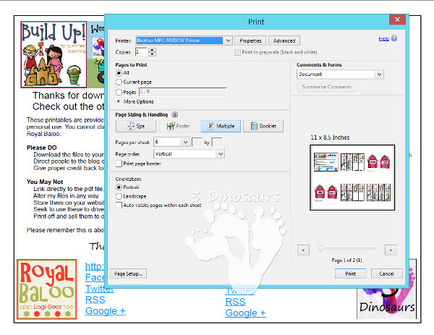Click the Help question mark icon
The image size is (434, 335).
pyautogui.click(x=394, y=38)
